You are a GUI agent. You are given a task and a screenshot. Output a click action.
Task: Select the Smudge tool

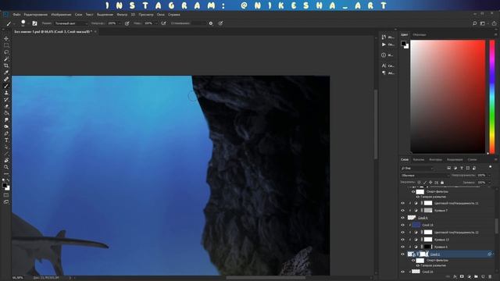point(6,120)
